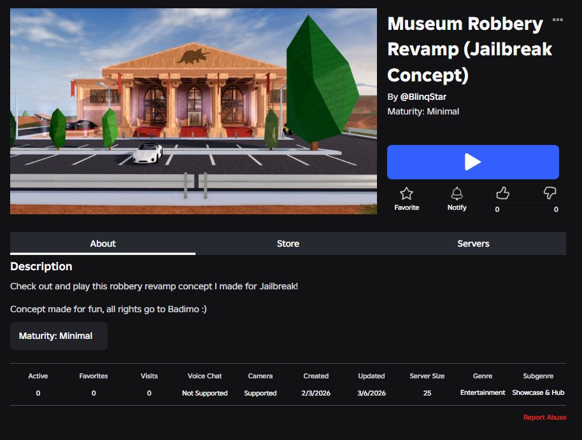Open the Servers tab
The width and height of the screenshot is (582, 440).
coord(473,244)
